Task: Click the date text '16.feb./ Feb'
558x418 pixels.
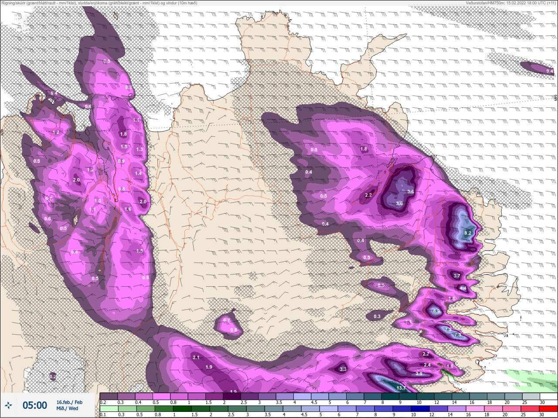Action: (x=69, y=402)
